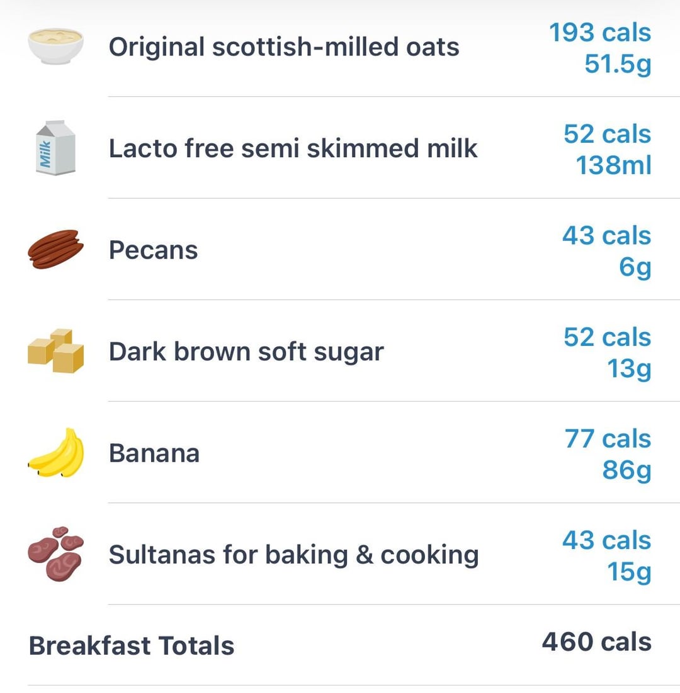
Task: Change the 15g sultanas amount
Action: click(628, 572)
